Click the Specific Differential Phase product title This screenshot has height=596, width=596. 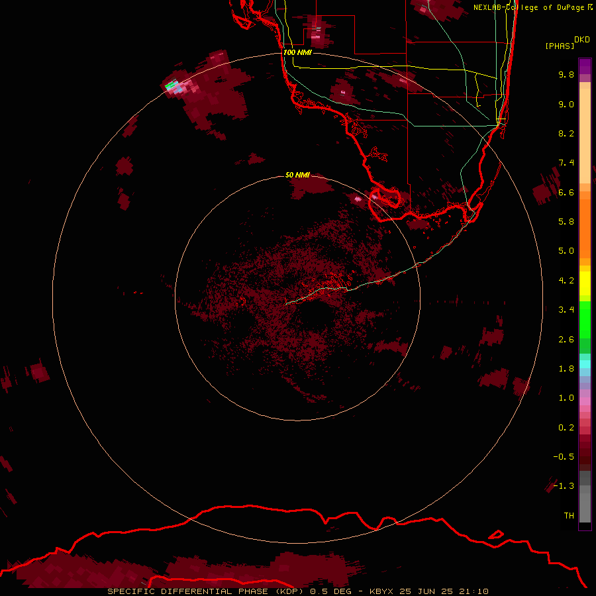point(205,591)
